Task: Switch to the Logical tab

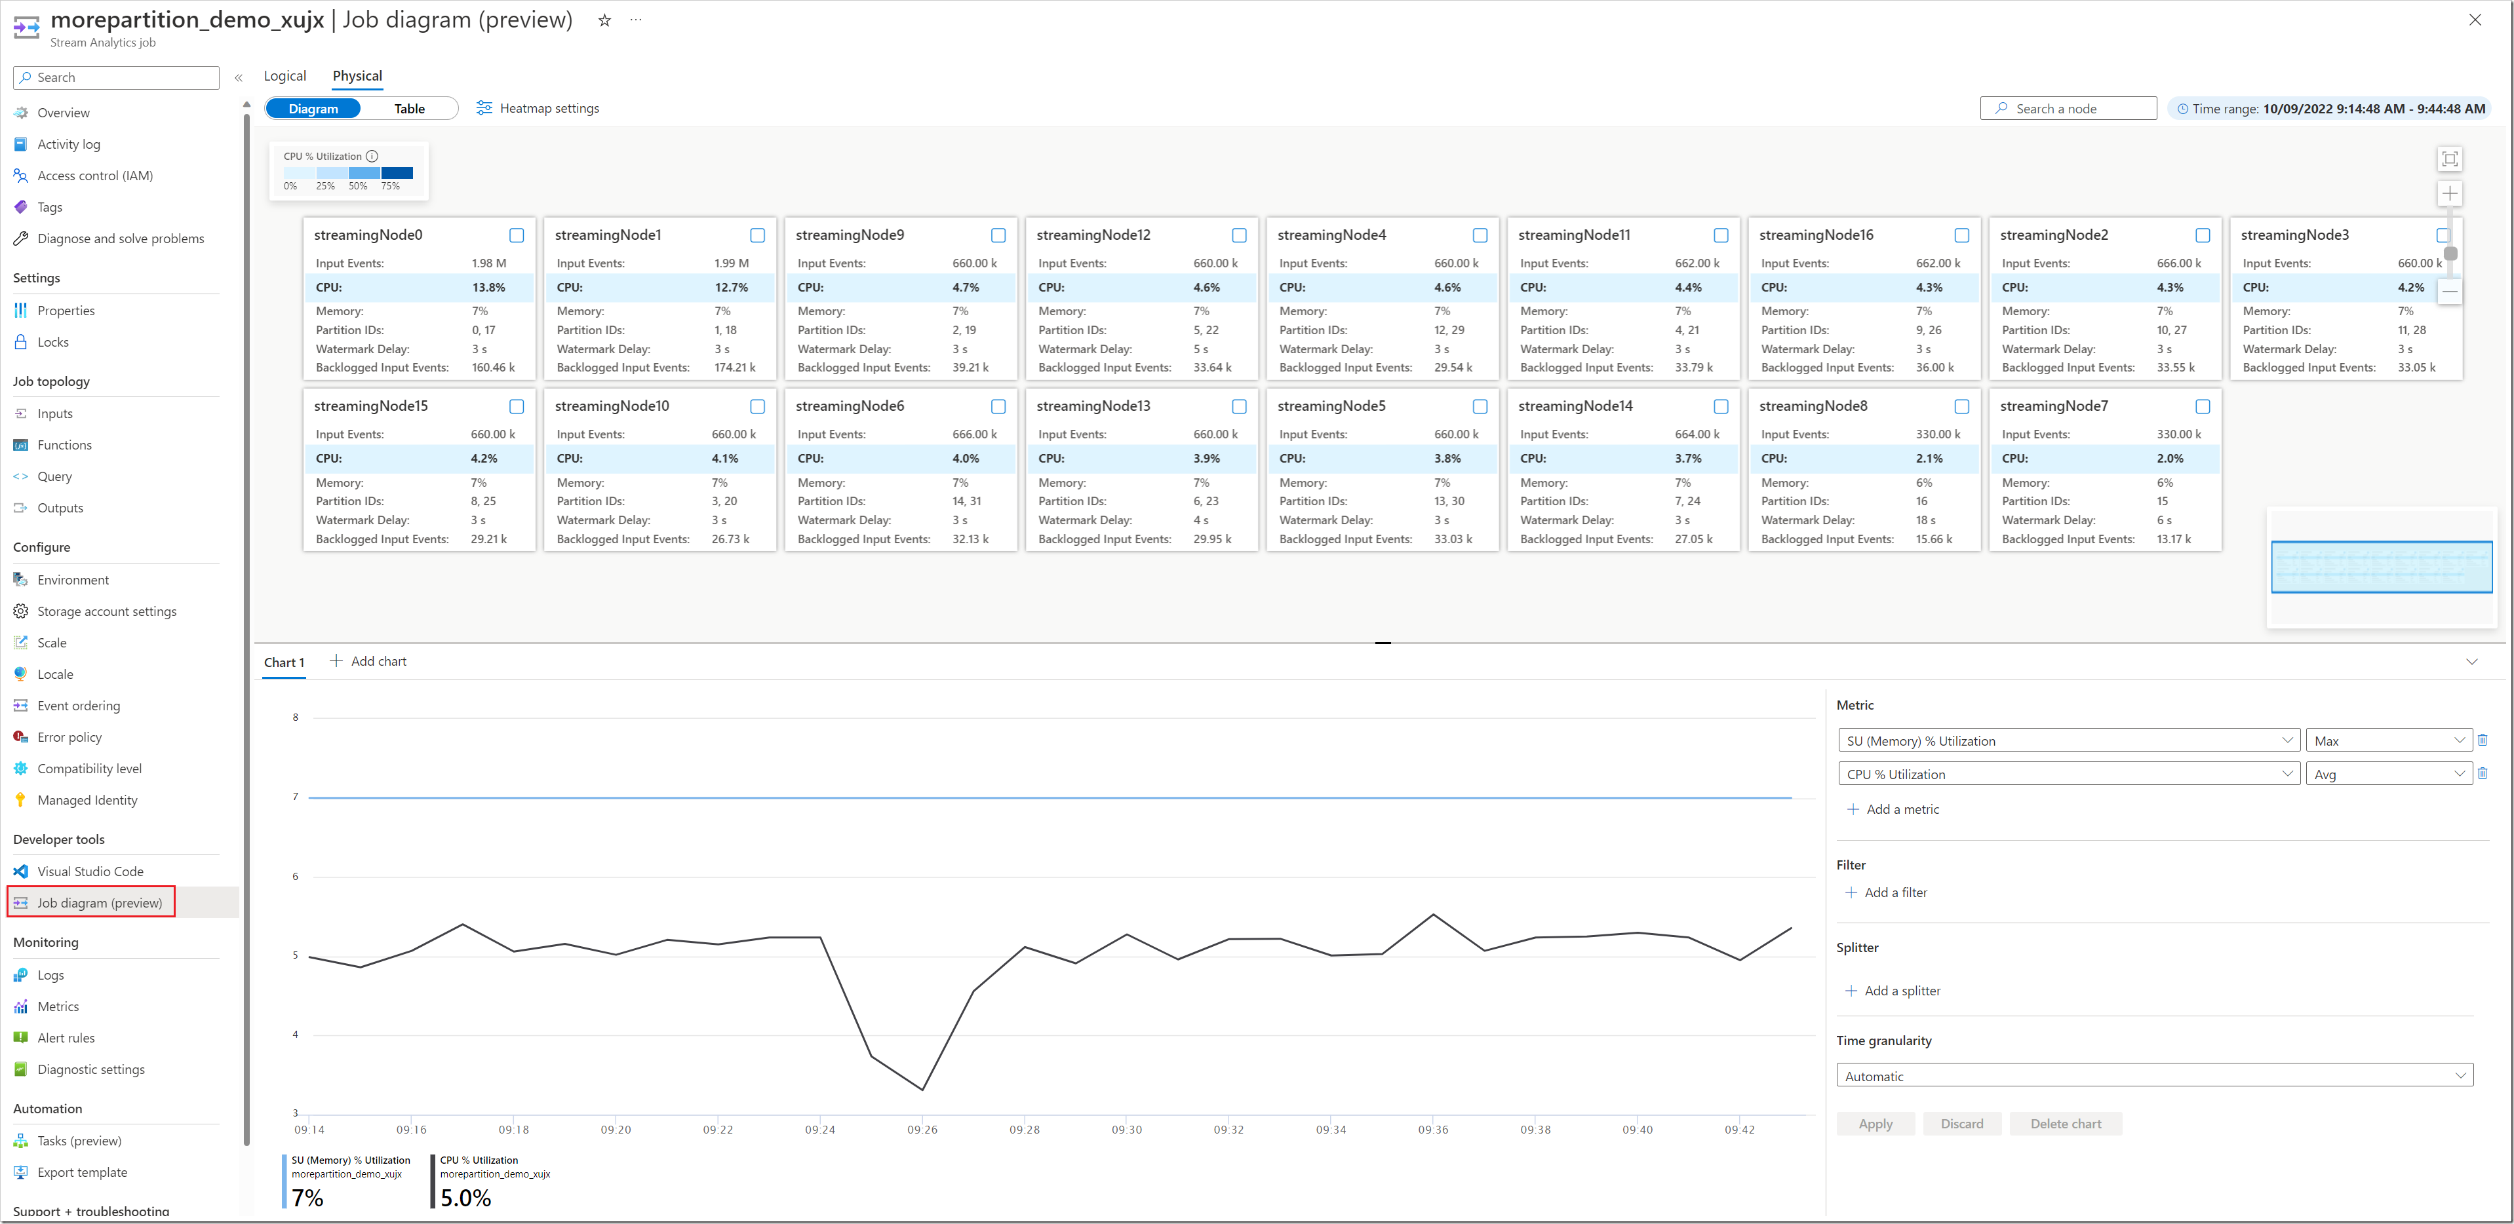Action: 285,76
